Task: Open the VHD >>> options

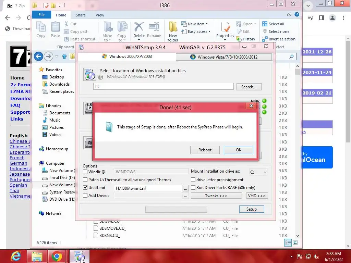Action: pyautogui.click(x=257, y=196)
